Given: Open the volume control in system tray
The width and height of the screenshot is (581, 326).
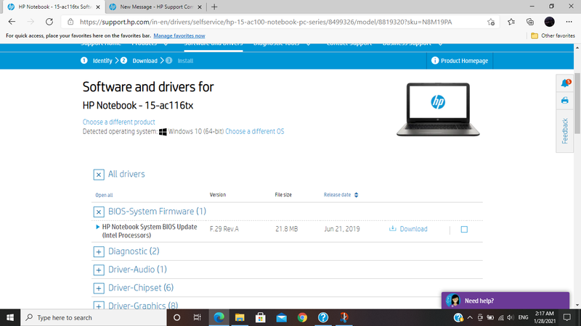Looking at the screenshot, I should click(511, 317).
